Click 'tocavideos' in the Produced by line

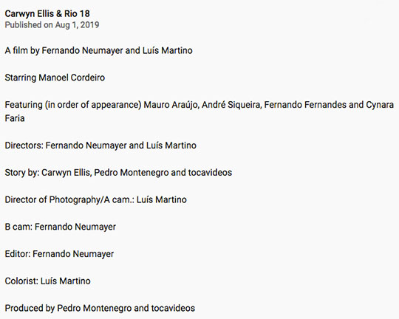point(173,309)
